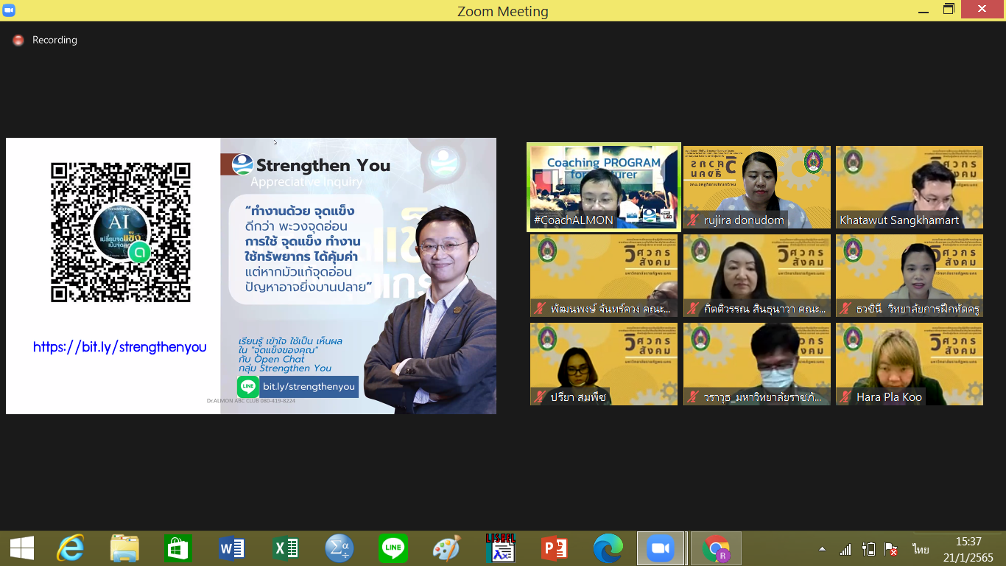Click muted mic icon beside พัฒนพงษ์ จันทร์ควง

pyautogui.click(x=540, y=308)
